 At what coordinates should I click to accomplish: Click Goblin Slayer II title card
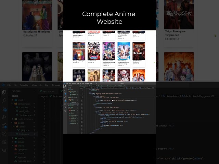pyautogui.click(x=107, y=33)
